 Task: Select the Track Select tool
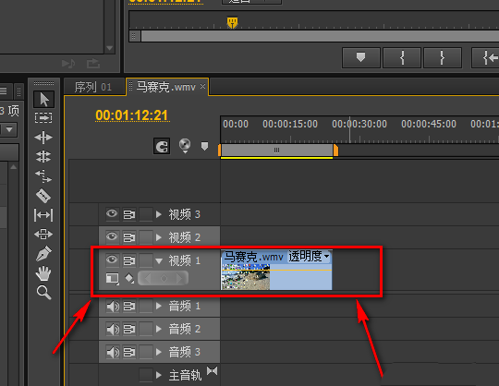tap(44, 118)
